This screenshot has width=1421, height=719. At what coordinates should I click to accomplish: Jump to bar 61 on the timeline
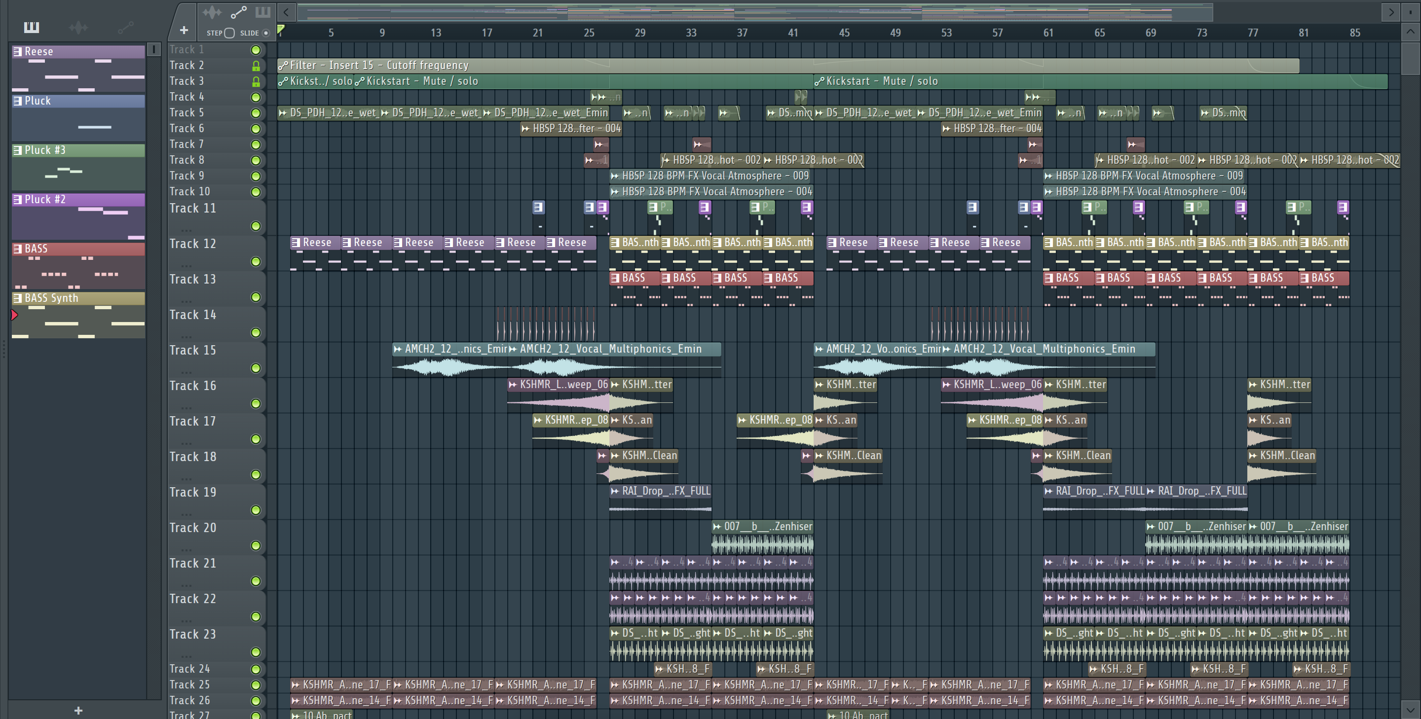click(x=1048, y=33)
